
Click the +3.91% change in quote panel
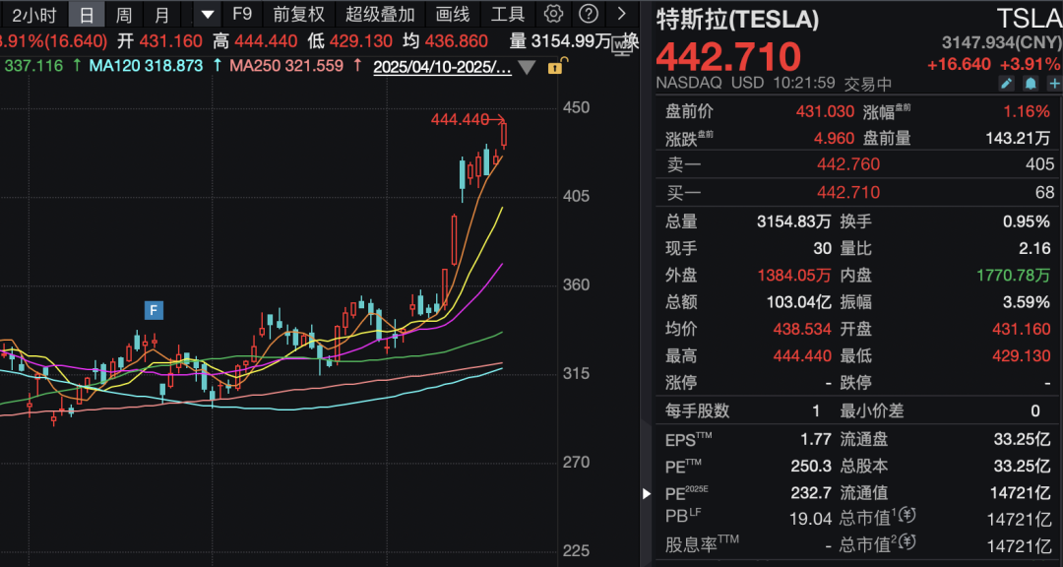(x=1030, y=64)
